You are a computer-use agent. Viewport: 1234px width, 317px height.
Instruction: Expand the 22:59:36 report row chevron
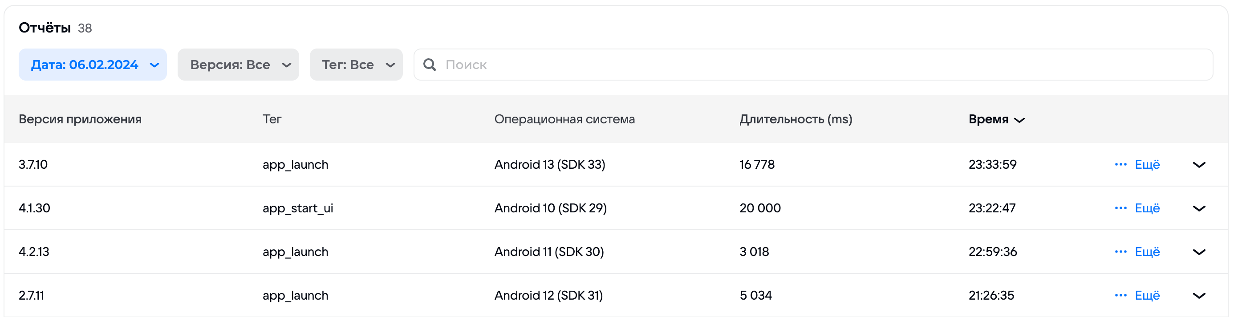coord(1198,252)
